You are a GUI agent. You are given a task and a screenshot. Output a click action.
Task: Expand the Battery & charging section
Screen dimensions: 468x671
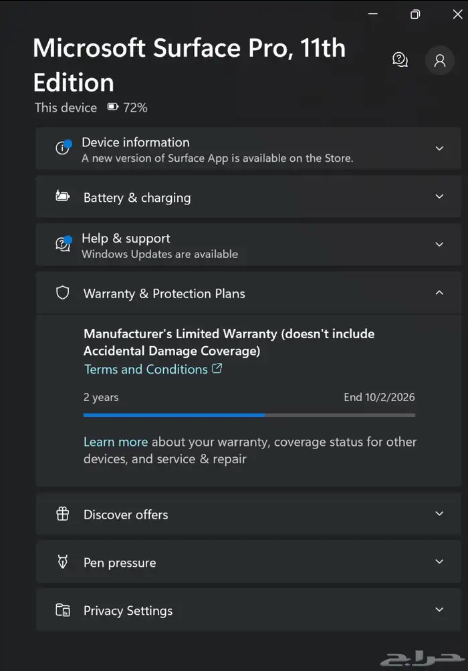(439, 196)
